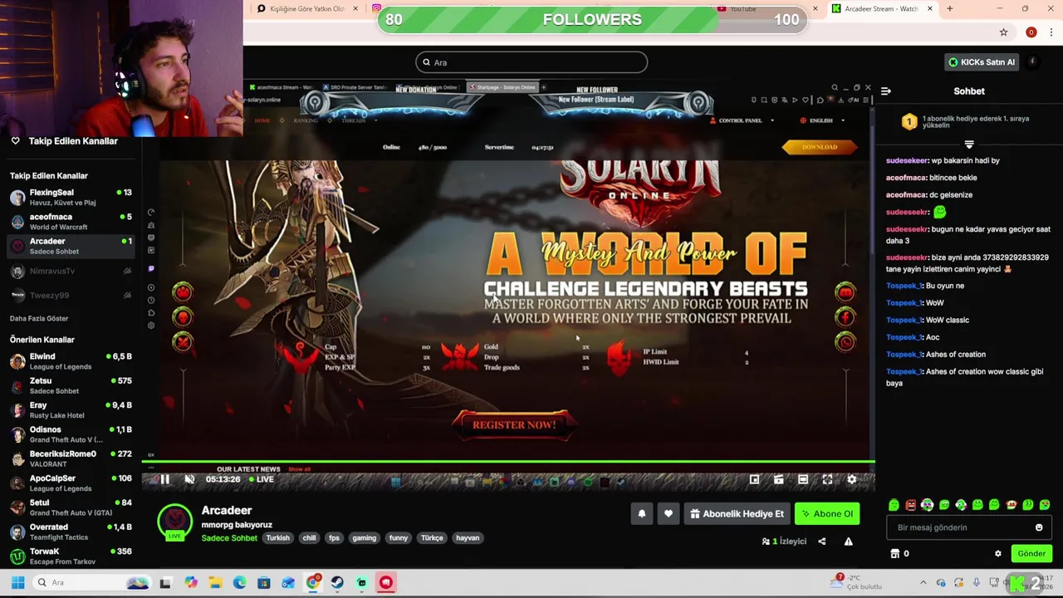Open Control Panel dropdown in stream
This screenshot has height=598, width=1063.
[x=742, y=120]
